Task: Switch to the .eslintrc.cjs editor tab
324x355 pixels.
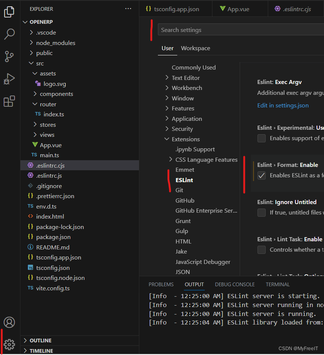Action: 297,9
